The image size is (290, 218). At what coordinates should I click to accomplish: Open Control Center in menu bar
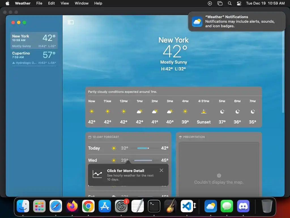pyautogui.click(x=239, y=3)
